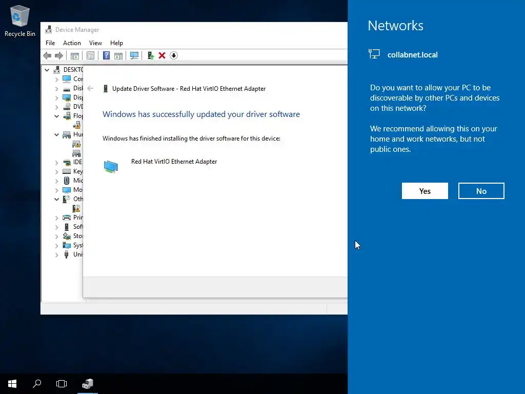The image size is (525, 394).
Task: Click No to deny network discovery
Action: pyautogui.click(x=481, y=191)
